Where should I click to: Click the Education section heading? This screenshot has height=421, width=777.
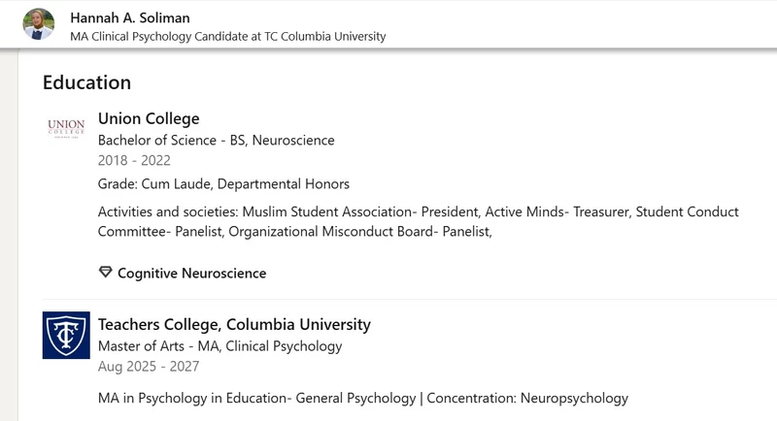pyautogui.click(x=86, y=82)
